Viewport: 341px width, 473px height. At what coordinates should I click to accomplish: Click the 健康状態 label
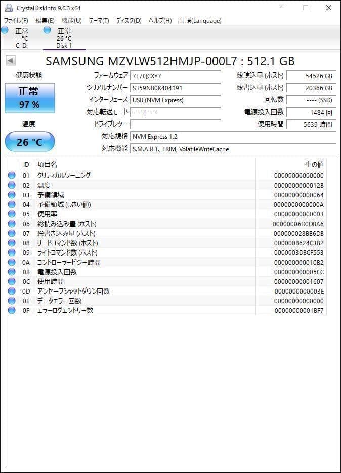pyautogui.click(x=29, y=75)
